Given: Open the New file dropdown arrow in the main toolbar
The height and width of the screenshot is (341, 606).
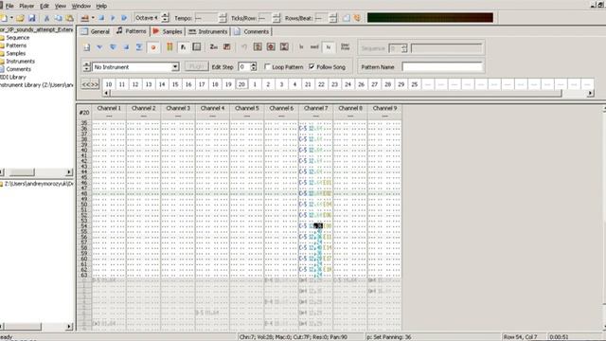Looking at the screenshot, I should (x=11, y=18).
